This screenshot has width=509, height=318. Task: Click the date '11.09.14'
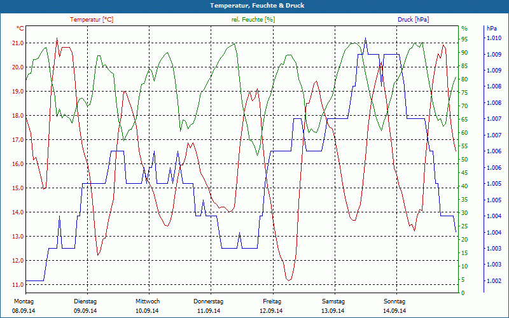(x=209, y=311)
